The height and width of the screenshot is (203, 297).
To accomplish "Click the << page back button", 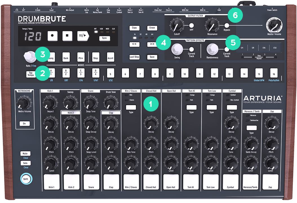I will 134,44.
